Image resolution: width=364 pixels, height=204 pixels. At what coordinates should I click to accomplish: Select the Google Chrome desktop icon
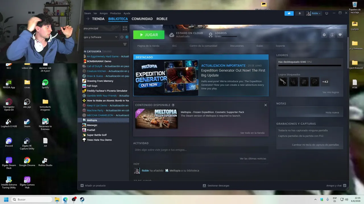(x=27, y=162)
